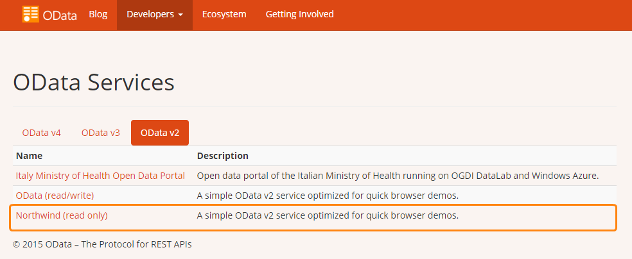Open the OData (read/write) service link
The image size is (632, 259).
point(55,196)
